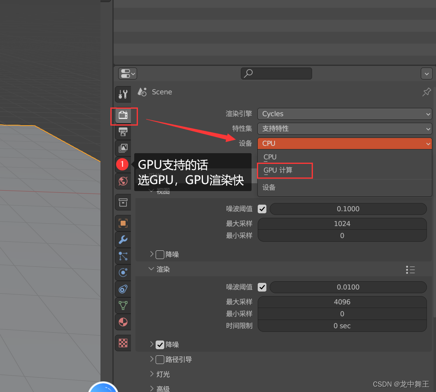This screenshot has height=392, width=436.
Task: Open the Output properties tab
Action: point(123,132)
